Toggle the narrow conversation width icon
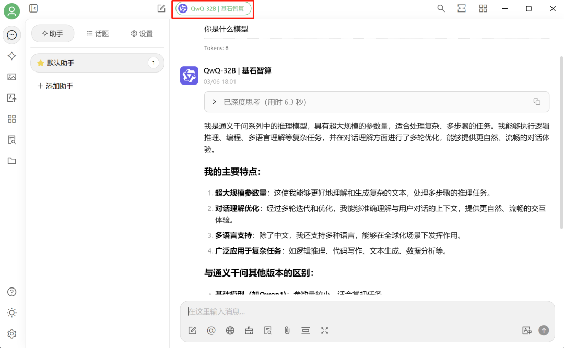Viewport: 564px width, 348px height. coord(462,8)
